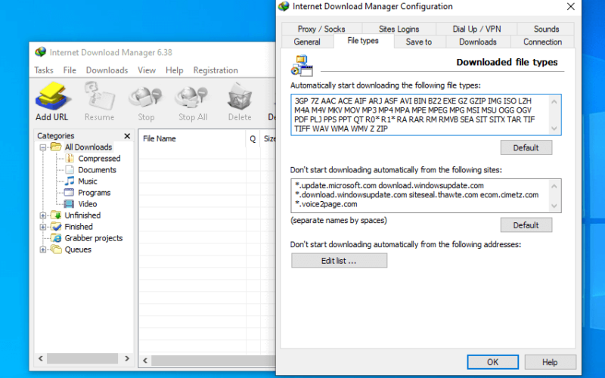Select the Documents category
This screenshot has width=605, height=378.
coord(97,169)
